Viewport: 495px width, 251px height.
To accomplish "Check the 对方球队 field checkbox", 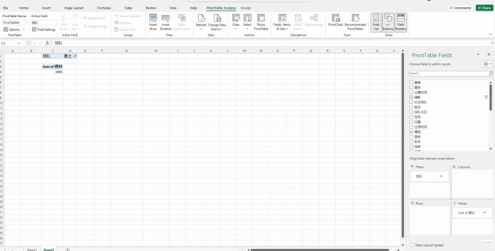I will tap(411, 102).
